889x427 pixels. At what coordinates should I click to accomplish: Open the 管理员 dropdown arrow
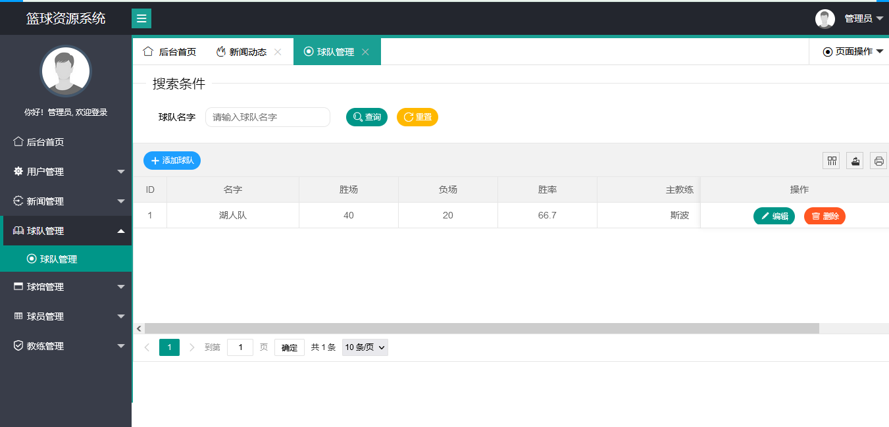pyautogui.click(x=880, y=19)
